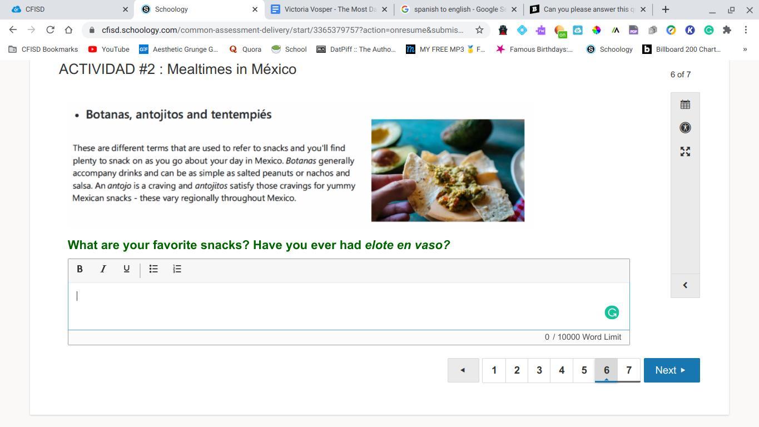Open the calendar/table tool in side panel

point(685,105)
